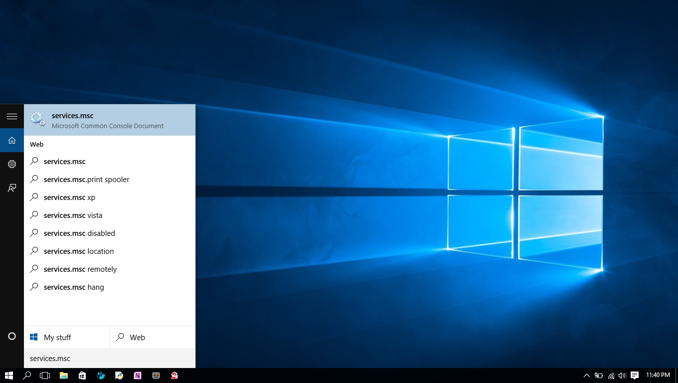
Task: Open Sublime Text taskbar icon
Action: 156,376
